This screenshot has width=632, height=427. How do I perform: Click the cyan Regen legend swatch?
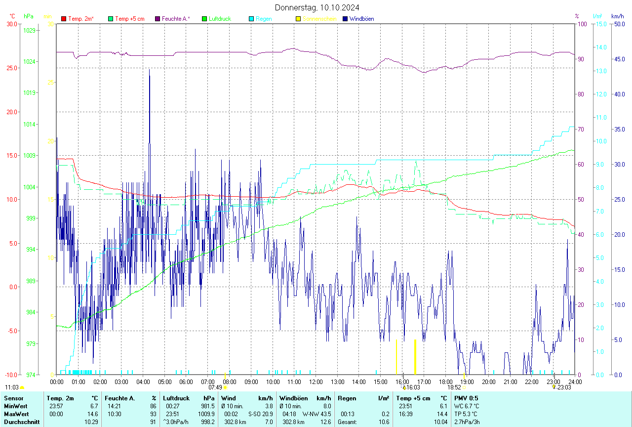tap(251, 19)
